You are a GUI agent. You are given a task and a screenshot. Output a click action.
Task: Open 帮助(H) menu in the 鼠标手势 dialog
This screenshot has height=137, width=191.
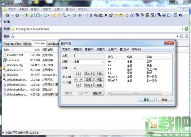[x=137, y=49]
